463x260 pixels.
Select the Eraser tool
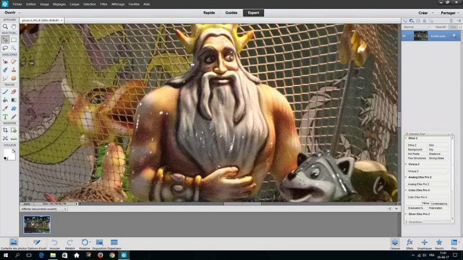click(x=14, y=92)
